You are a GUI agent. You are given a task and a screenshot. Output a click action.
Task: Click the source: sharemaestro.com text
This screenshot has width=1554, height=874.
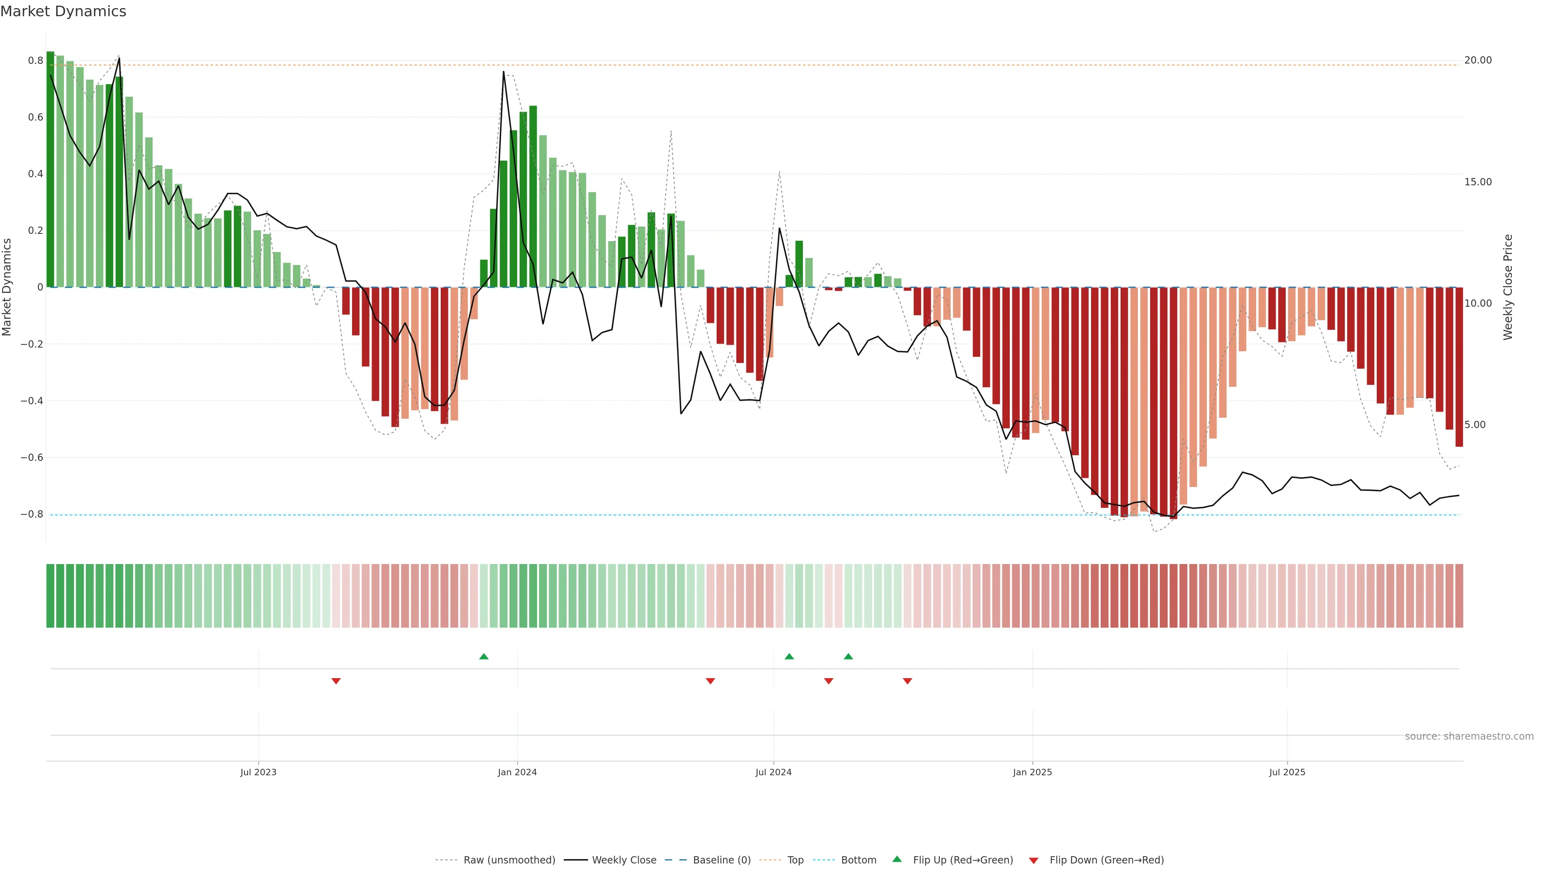1469,736
